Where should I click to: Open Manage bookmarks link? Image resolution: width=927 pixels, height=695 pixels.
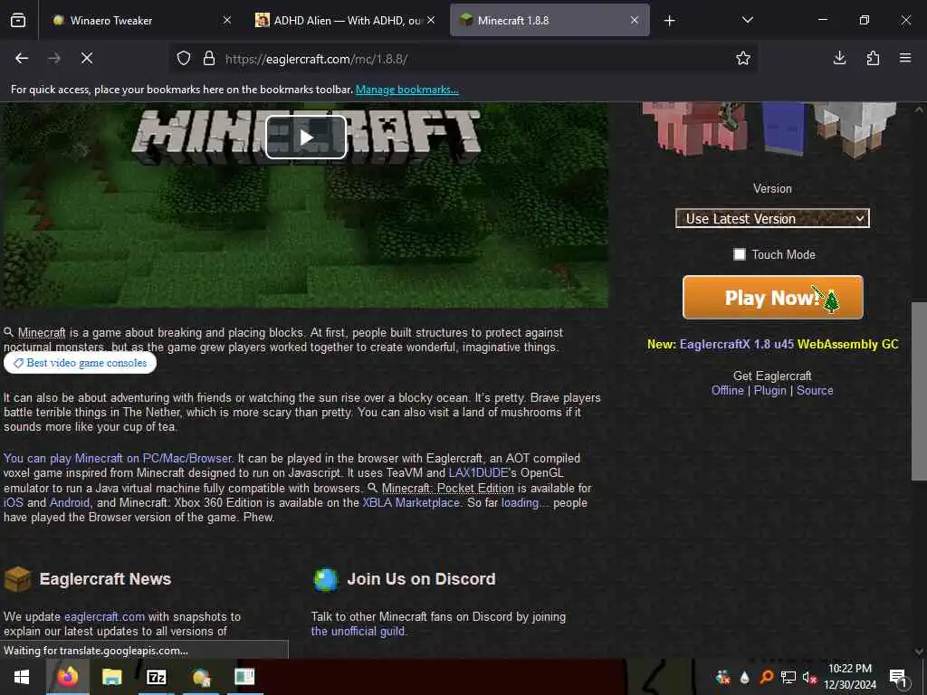click(x=406, y=90)
